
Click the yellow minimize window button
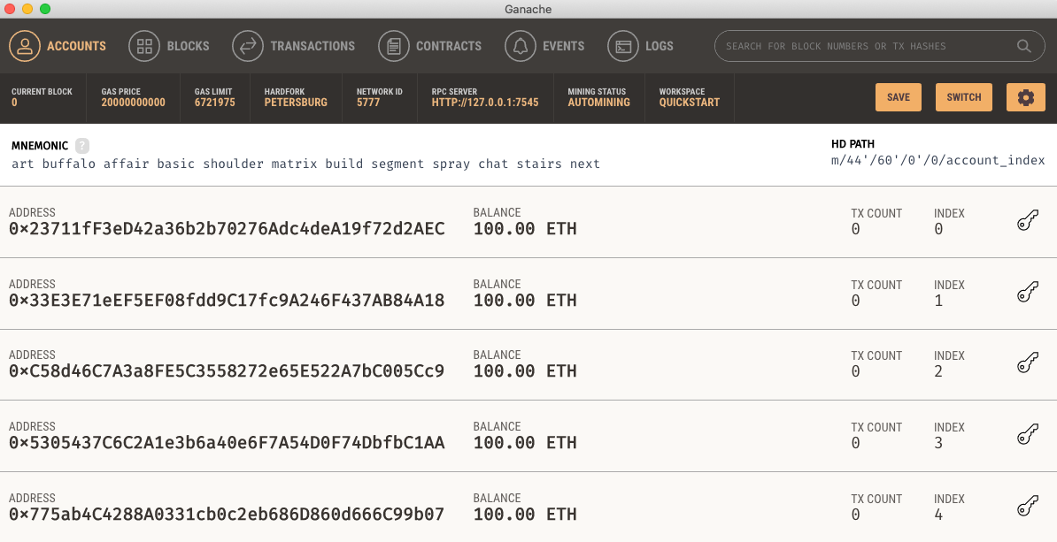pyautogui.click(x=27, y=9)
